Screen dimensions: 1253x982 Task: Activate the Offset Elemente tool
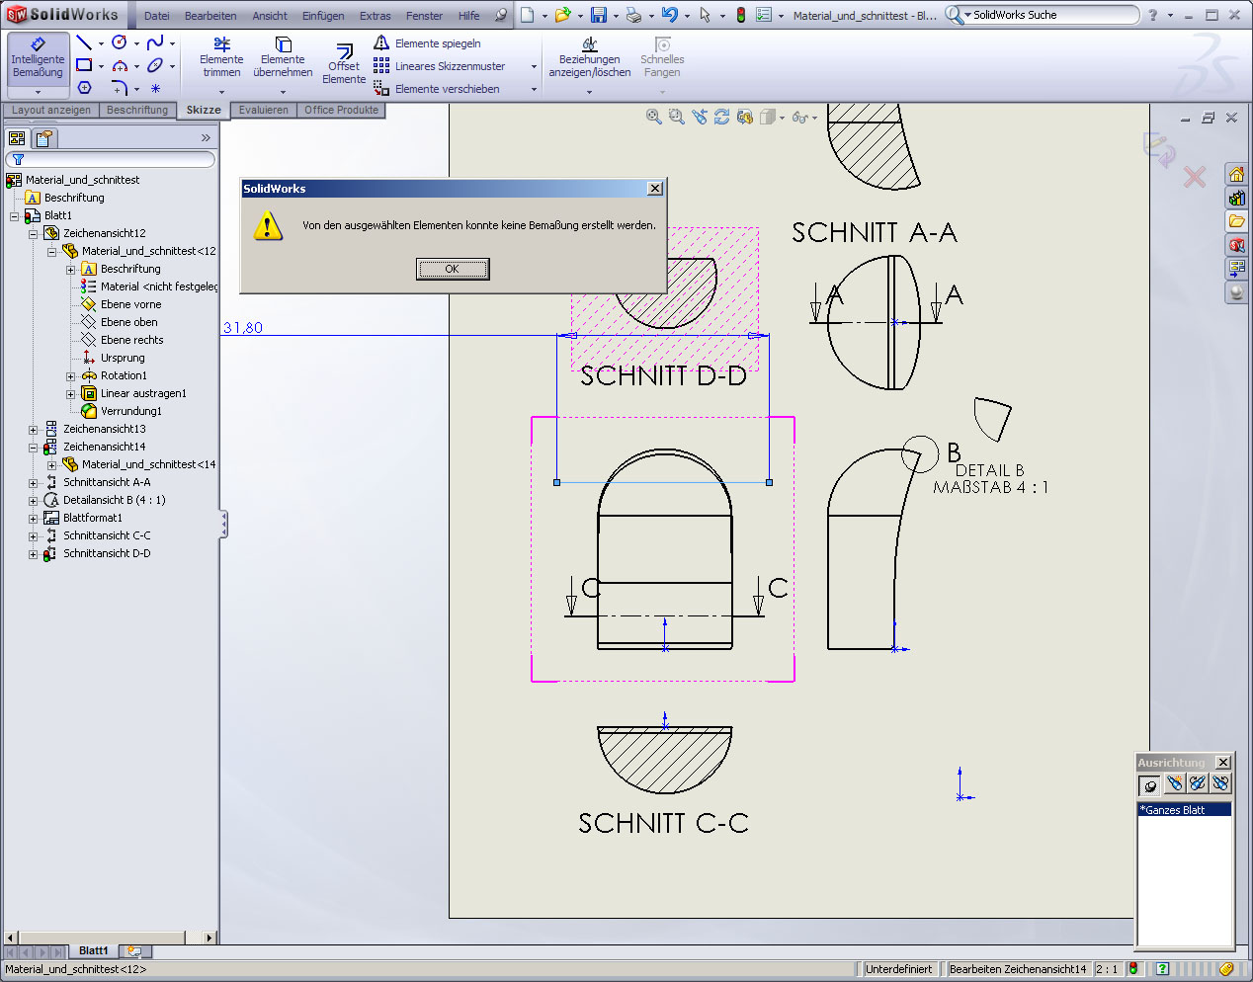coord(343,64)
